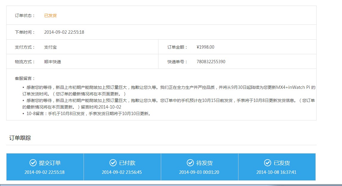
Task: Click the 已发货 label in the tracking bar
Action: coord(282,163)
